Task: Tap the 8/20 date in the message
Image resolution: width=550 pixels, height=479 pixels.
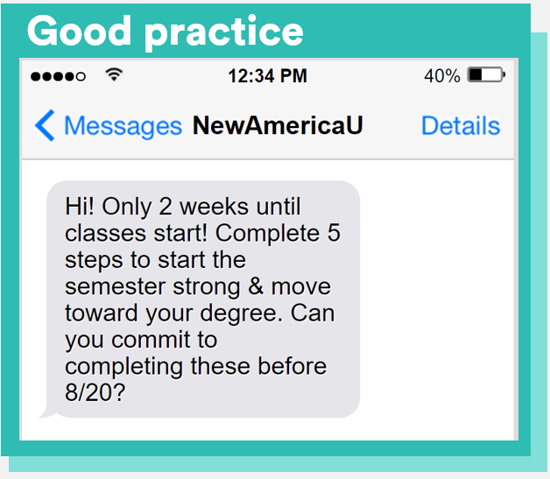Action: [95, 392]
